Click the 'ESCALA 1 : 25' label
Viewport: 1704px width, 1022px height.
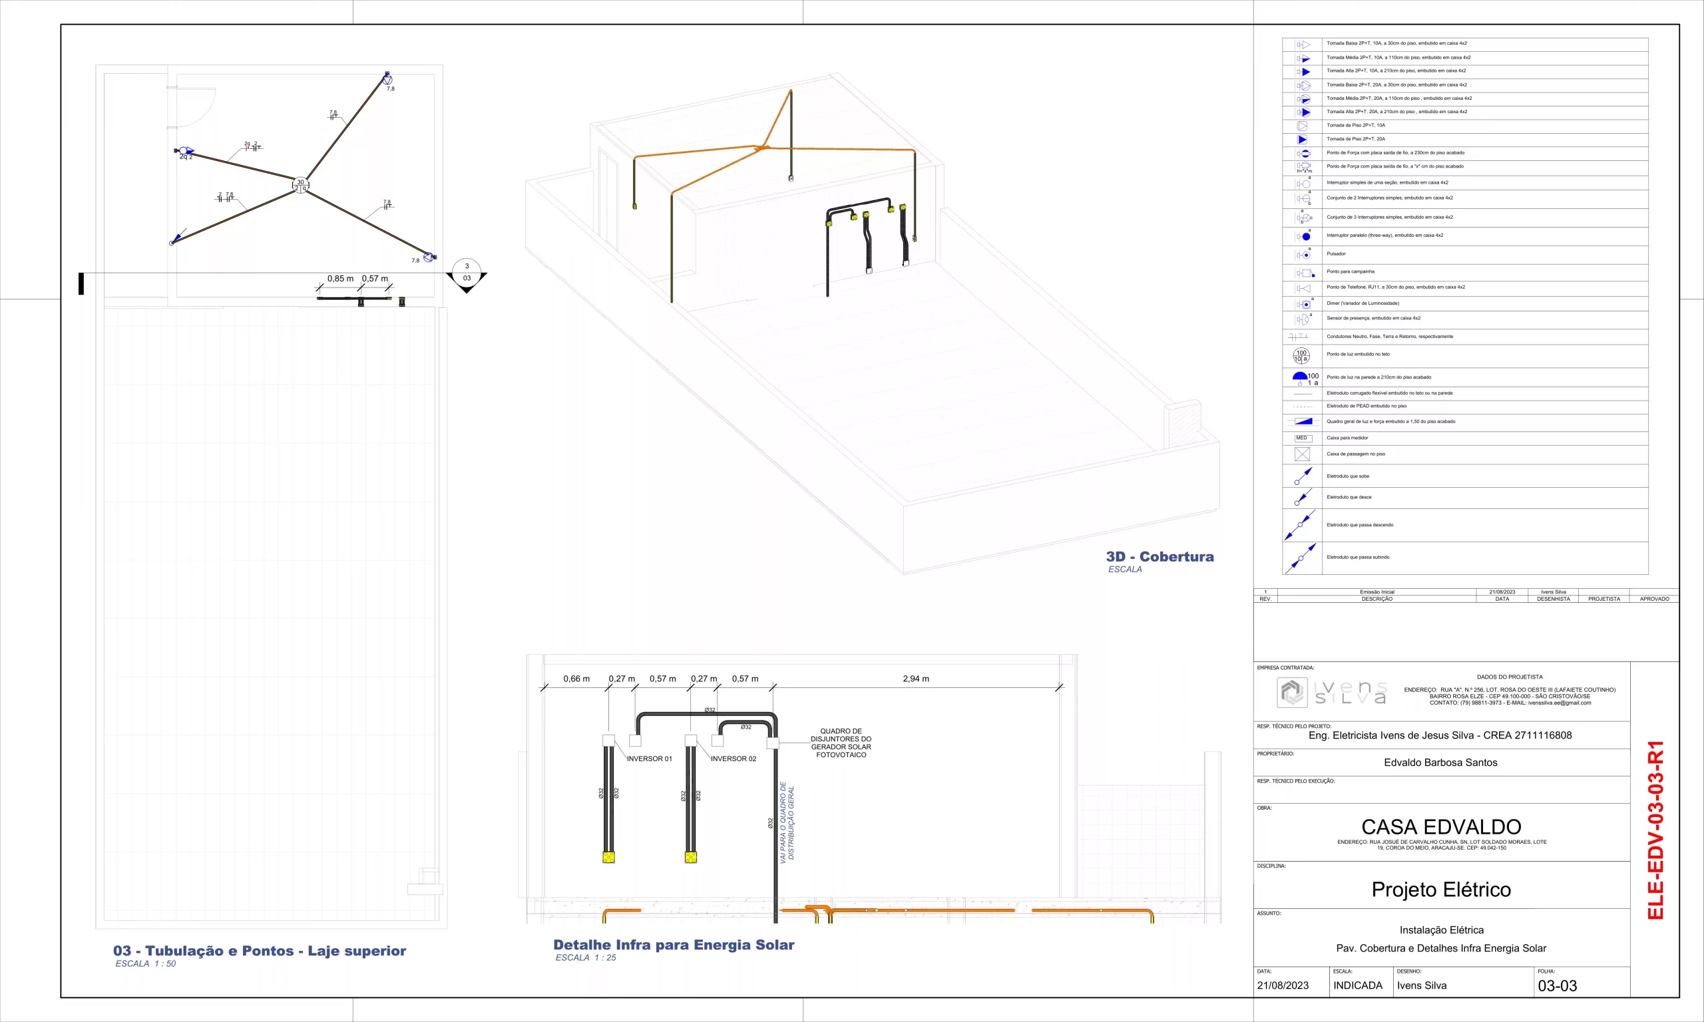pyautogui.click(x=586, y=958)
